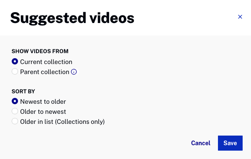Click the "Older to newest" label text
The width and height of the screenshot is (251, 159).
coord(43,112)
